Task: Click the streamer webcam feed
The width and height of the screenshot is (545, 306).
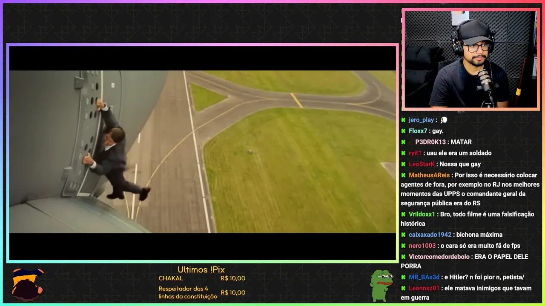Action: click(470, 59)
